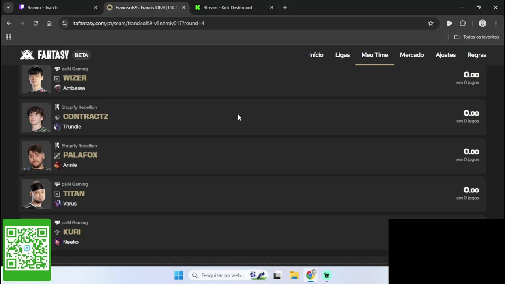Click the LTA Fantasy logo
505x284 pixels.
click(x=44, y=55)
